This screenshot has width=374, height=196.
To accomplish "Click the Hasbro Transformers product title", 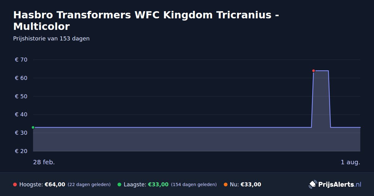I will coord(146,21).
